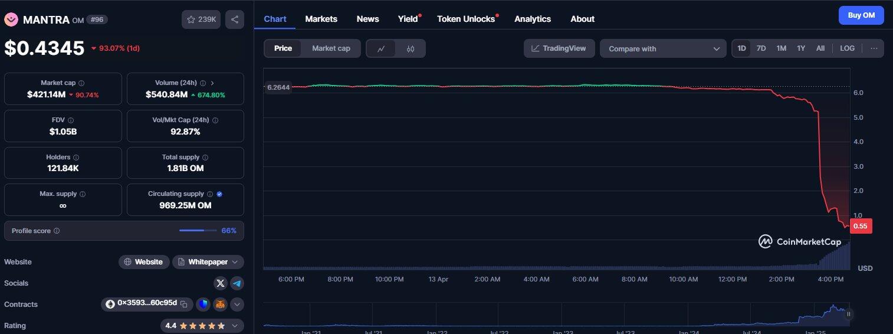Viewport: 893px width, 334px height.
Task: Open the project Website link
Action: (144, 262)
